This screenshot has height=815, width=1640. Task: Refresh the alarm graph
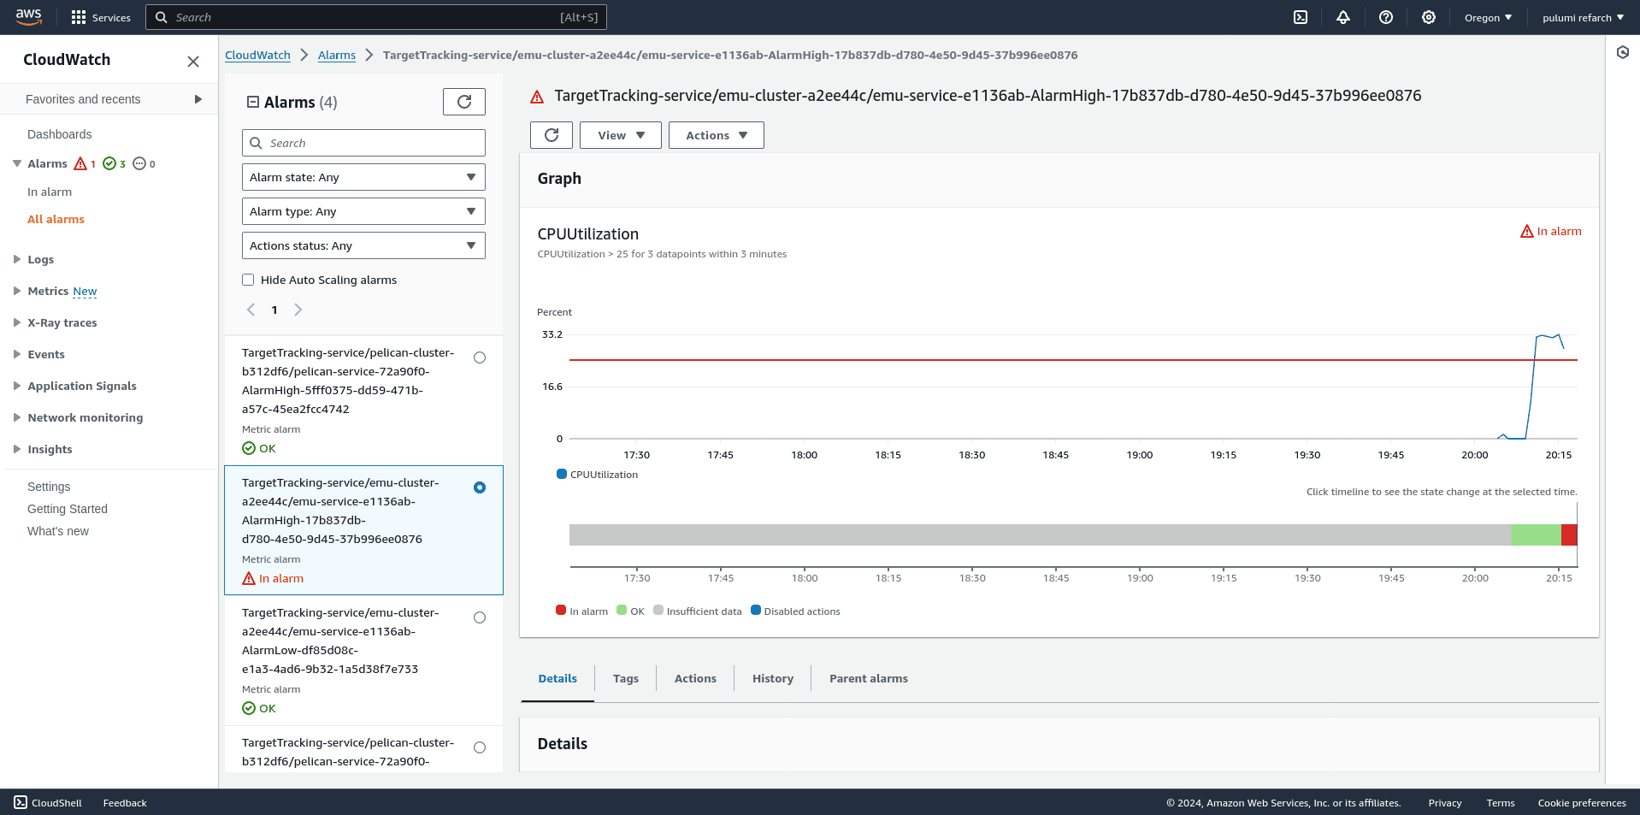[551, 134]
